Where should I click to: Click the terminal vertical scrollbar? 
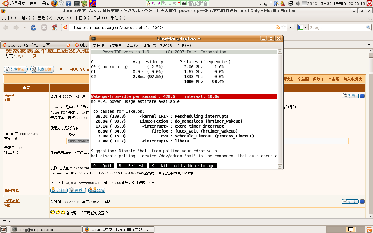pyautogui.click(x=280, y=109)
